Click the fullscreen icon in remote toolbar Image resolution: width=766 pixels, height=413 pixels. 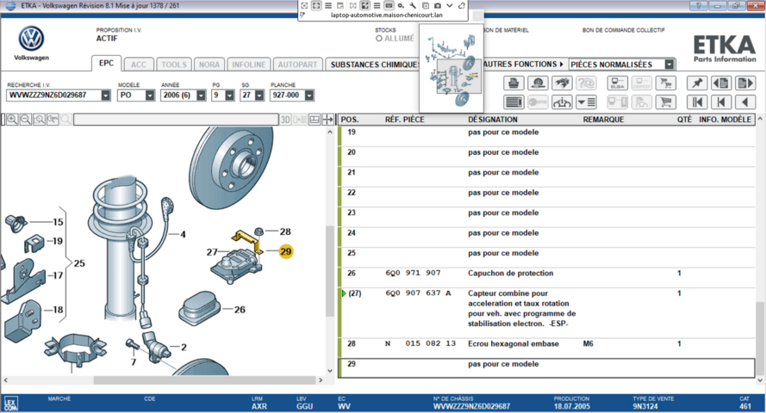click(x=316, y=5)
